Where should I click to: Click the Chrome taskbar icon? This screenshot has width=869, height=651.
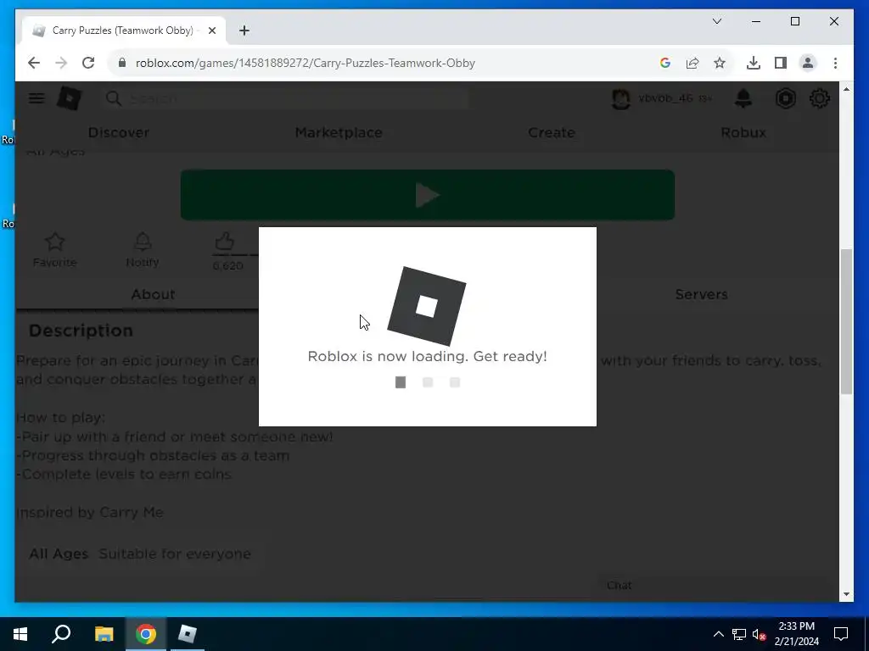point(146,634)
